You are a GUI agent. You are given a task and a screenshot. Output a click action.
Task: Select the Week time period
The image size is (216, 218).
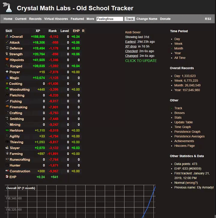(178, 44)
